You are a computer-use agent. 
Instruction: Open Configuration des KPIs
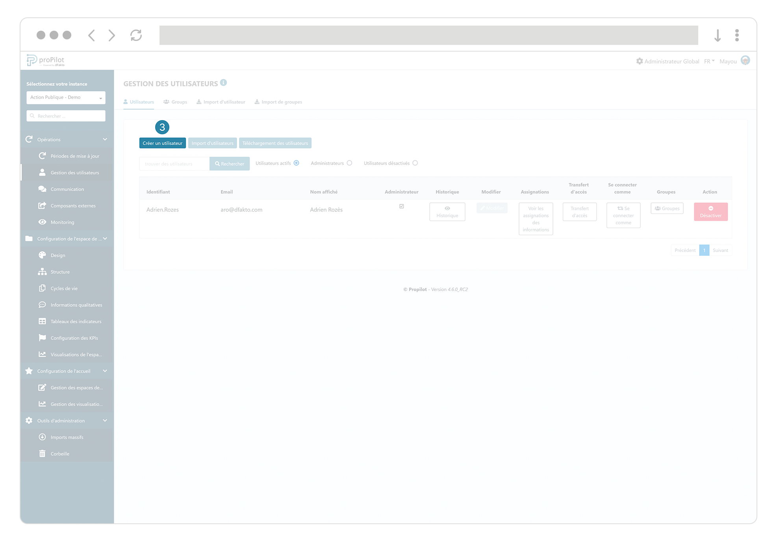click(74, 337)
